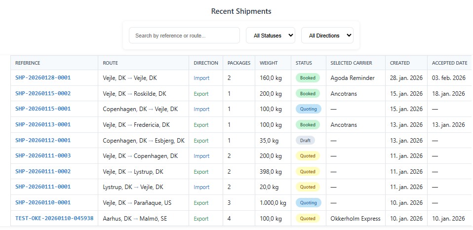Open shipment SHP-20260115-0001
The image size is (473, 230).
tap(43, 109)
